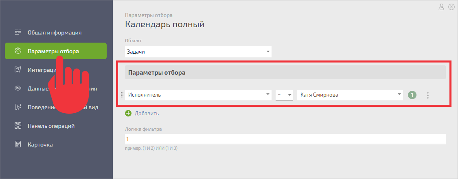Click the Общая информация lines icon
Screen dimensions: 458x179
point(18,32)
